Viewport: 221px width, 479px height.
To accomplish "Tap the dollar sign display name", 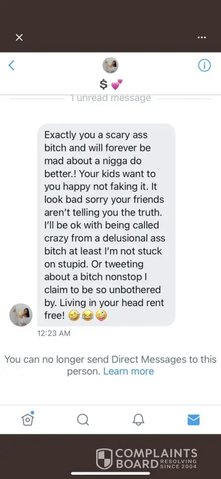I will (104, 84).
